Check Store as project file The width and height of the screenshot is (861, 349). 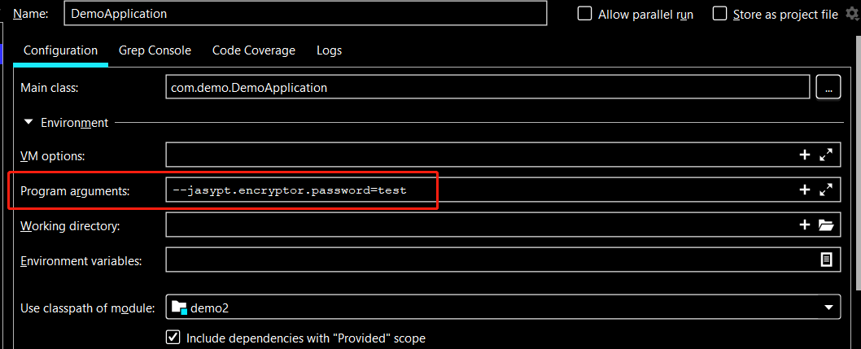point(719,14)
